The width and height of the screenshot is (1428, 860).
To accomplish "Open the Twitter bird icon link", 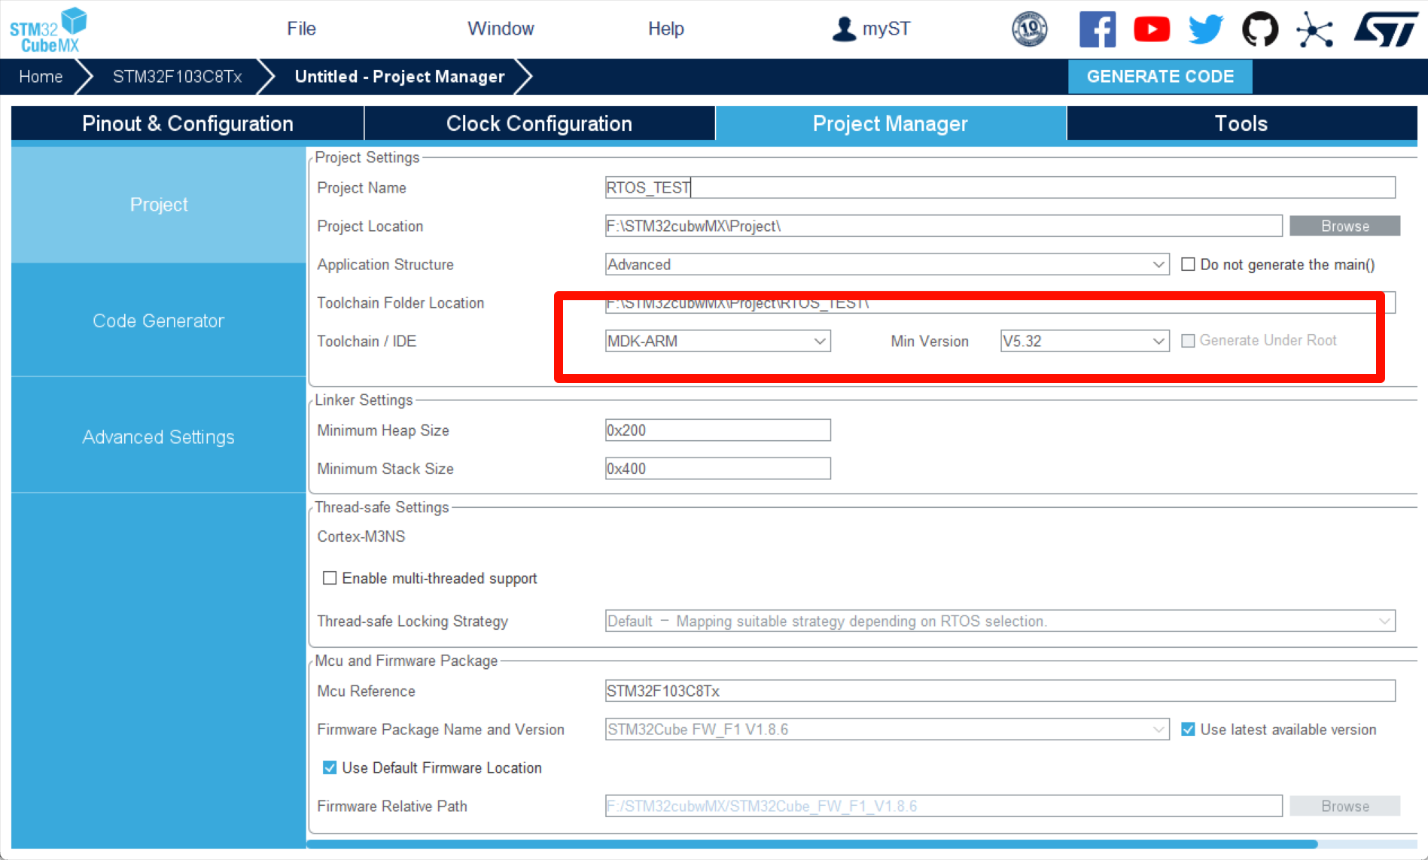I will (x=1206, y=29).
